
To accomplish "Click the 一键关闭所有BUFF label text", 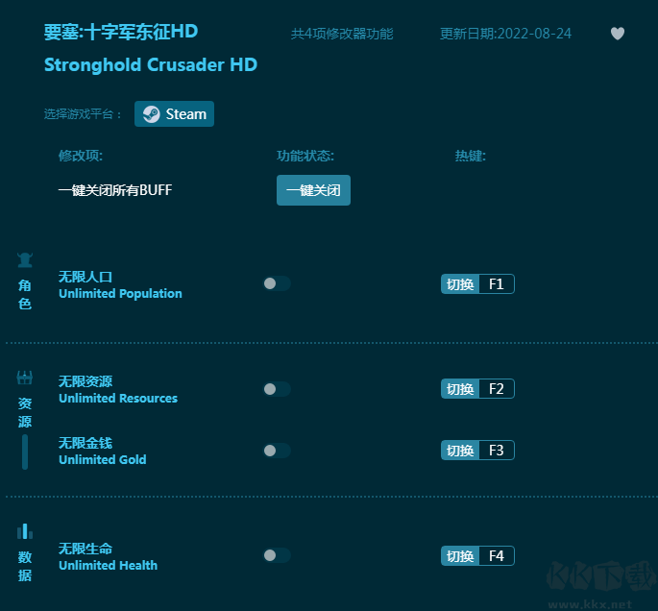I will (114, 190).
